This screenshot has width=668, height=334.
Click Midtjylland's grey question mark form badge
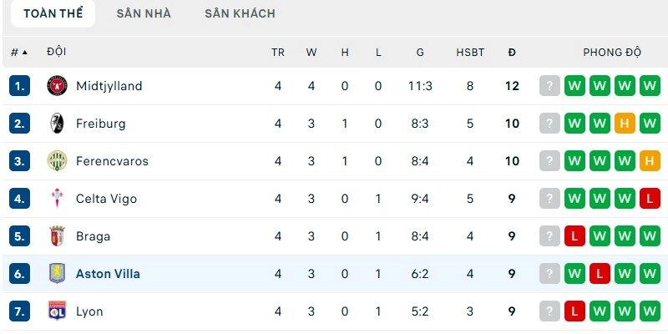pos(549,86)
